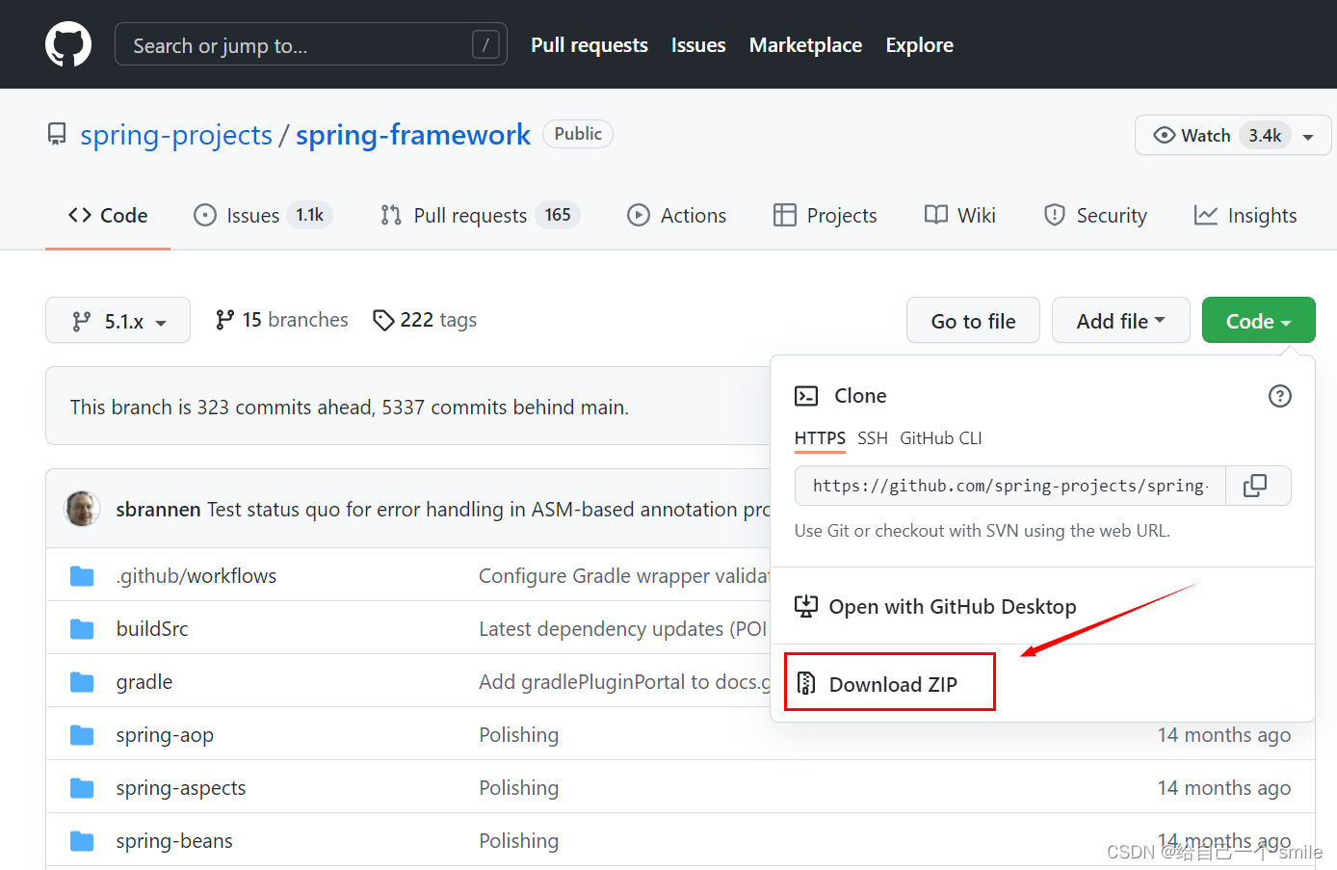Viewport: 1337px width, 870px height.
Task: Click the Polishing commit for spring-aop
Action: point(518,735)
